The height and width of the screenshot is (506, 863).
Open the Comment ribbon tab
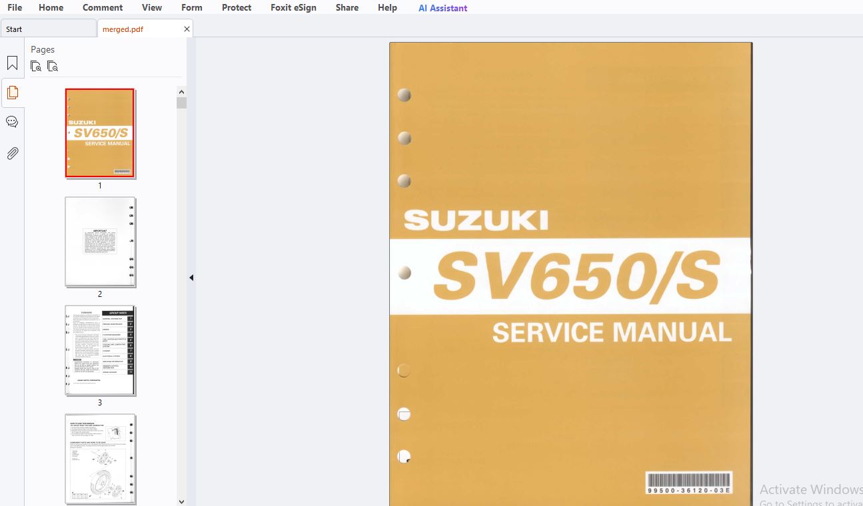click(103, 7)
